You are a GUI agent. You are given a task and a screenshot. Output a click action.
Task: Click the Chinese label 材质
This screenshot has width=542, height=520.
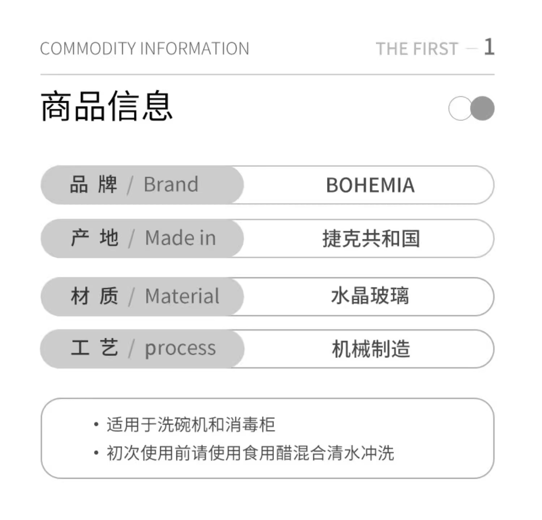tap(94, 296)
